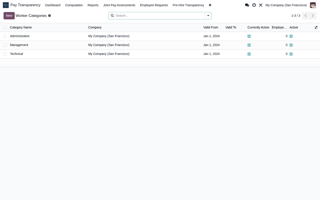Open the Dashboard menu
Screen dimensions: 320x200
[53, 5]
